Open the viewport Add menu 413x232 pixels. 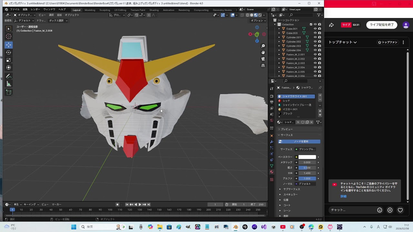point(59,15)
